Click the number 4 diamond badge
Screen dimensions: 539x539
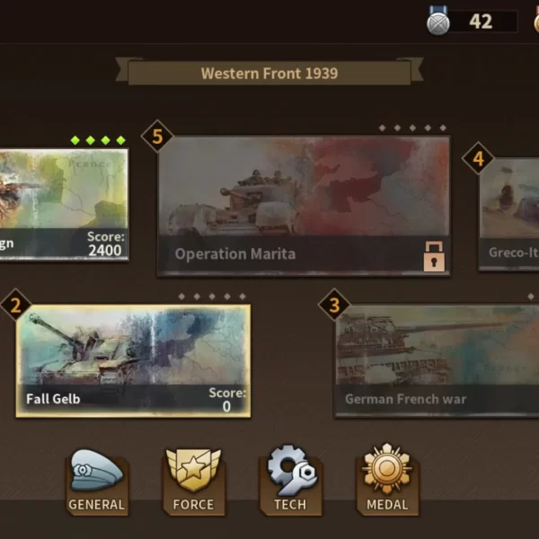pos(478,158)
